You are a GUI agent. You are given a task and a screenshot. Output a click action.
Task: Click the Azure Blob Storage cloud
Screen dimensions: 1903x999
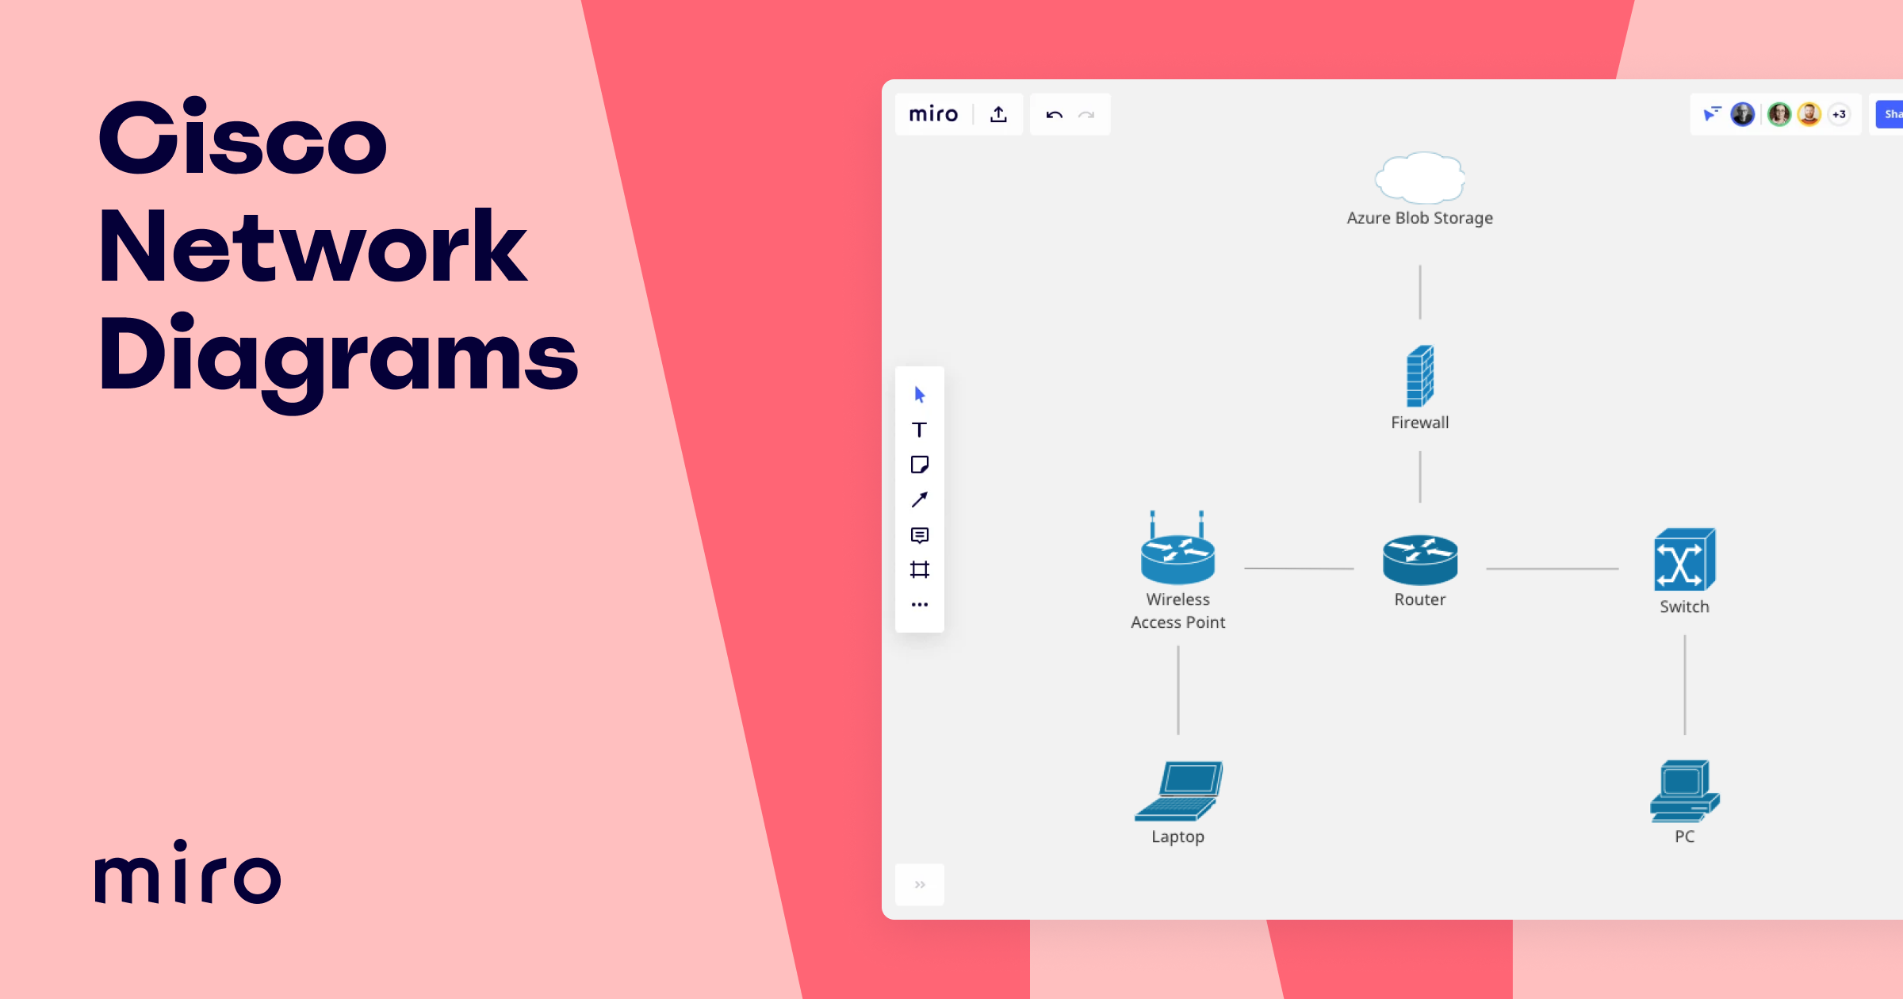1419,178
